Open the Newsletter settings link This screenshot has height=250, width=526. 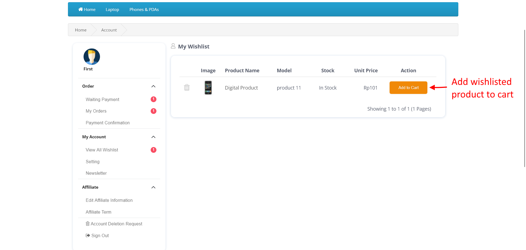(96, 173)
